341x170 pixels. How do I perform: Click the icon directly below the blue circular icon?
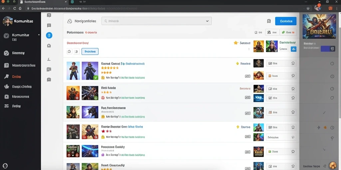tap(49, 45)
